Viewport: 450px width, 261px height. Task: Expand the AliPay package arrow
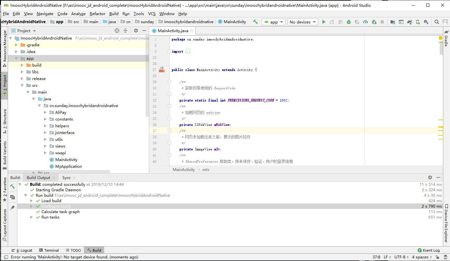pos(45,113)
